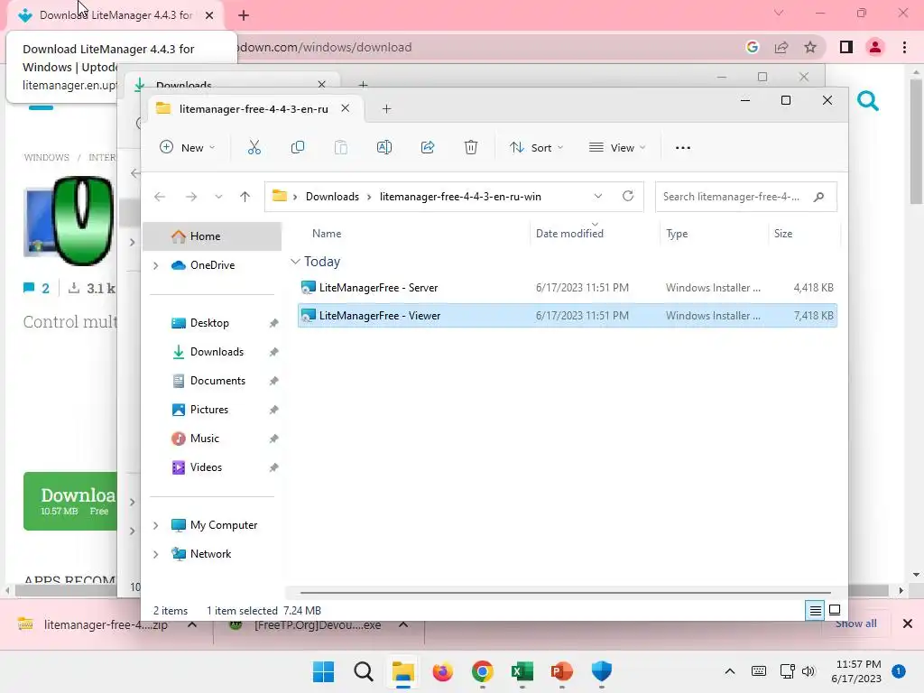
Task: Delete the selected file with trash icon
Action: click(471, 147)
